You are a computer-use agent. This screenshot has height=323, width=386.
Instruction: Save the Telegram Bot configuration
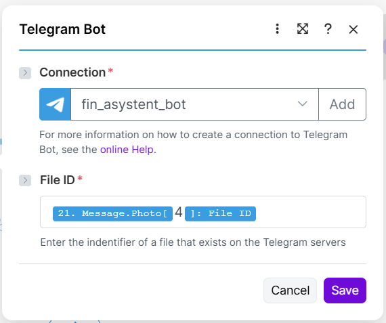(x=345, y=290)
